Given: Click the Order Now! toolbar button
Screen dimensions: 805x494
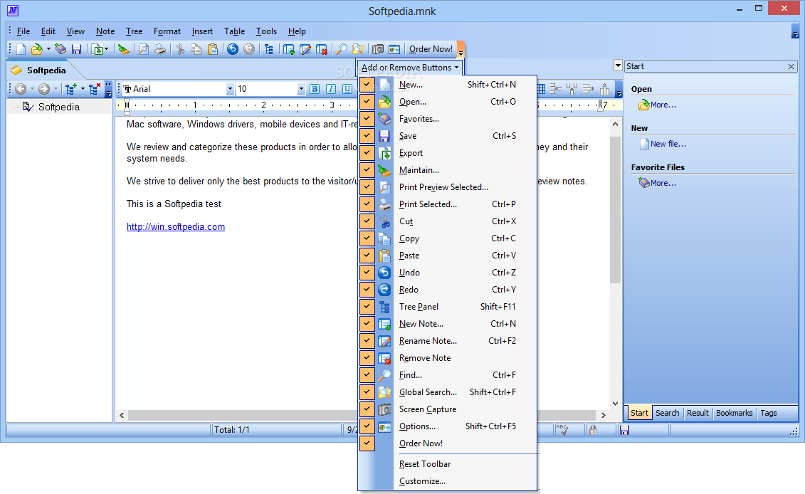Looking at the screenshot, I should click(x=431, y=49).
